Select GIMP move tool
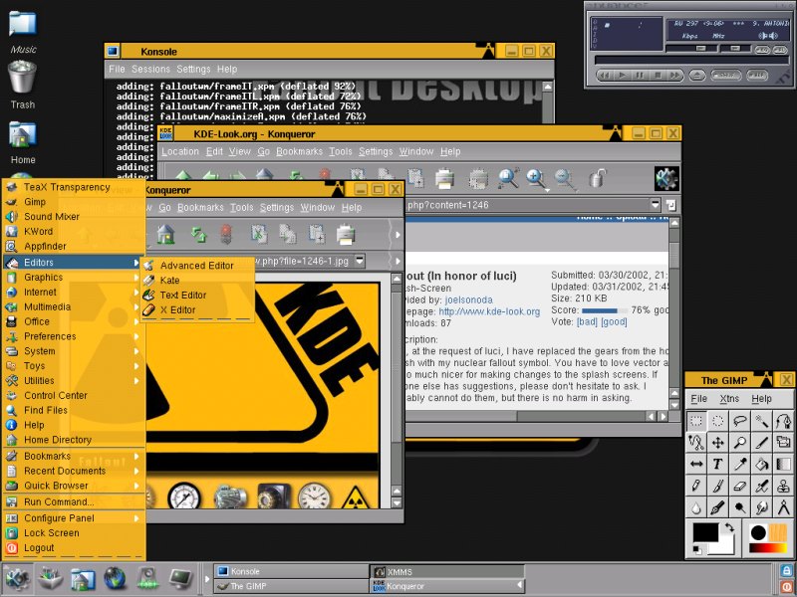The height and width of the screenshot is (597, 797). pos(717,443)
